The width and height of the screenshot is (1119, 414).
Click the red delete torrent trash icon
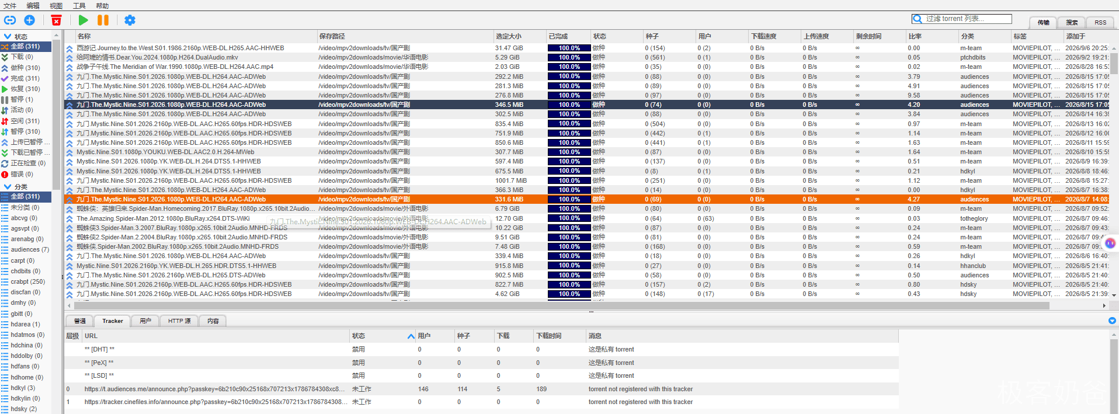click(x=56, y=20)
